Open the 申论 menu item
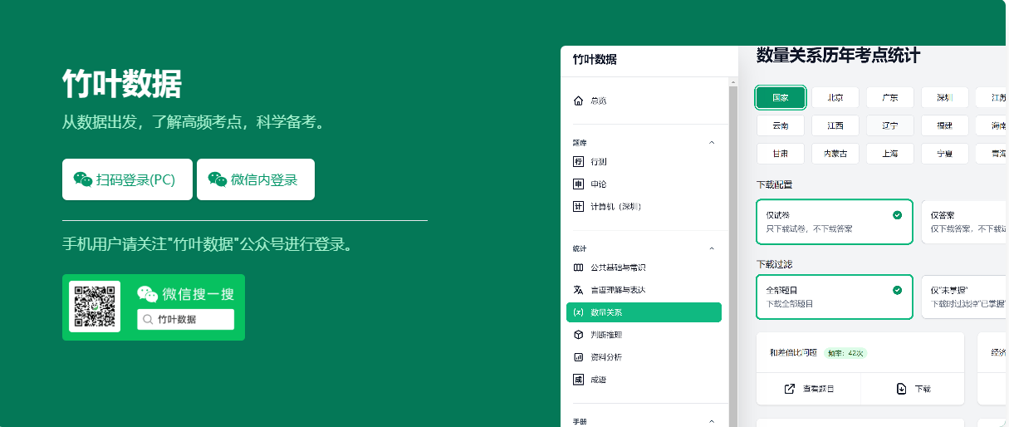The height and width of the screenshot is (427, 1009). [x=644, y=184]
